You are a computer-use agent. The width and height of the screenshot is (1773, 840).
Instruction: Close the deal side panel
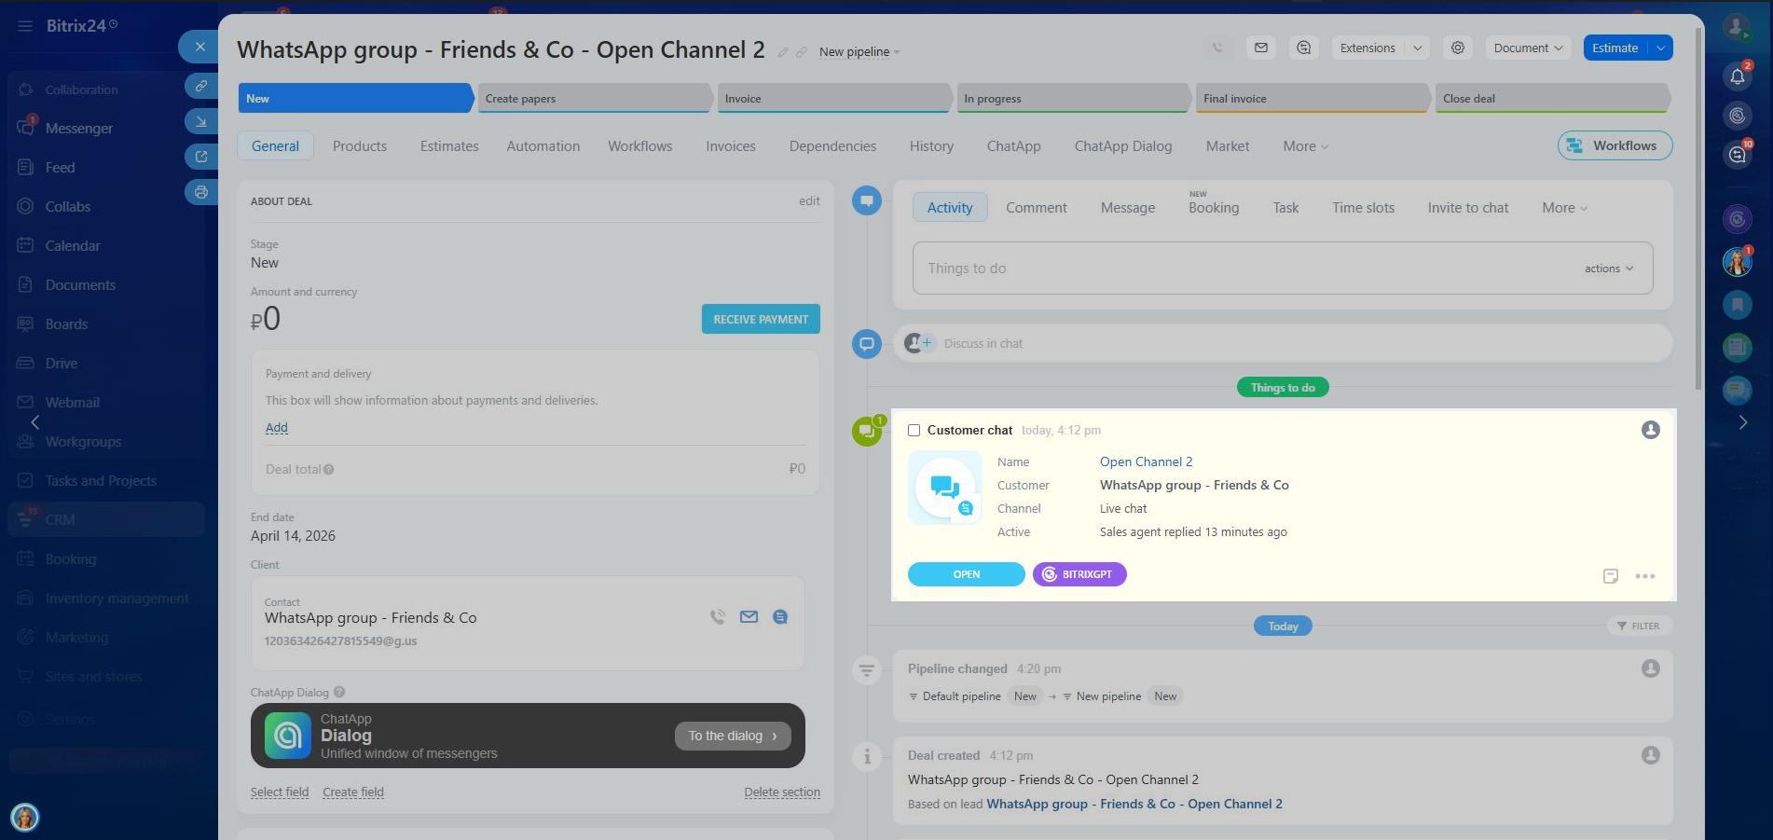point(199,47)
